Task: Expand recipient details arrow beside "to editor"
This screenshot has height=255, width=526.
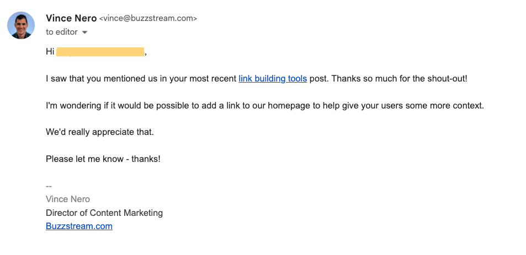Action: pyautogui.click(x=84, y=32)
